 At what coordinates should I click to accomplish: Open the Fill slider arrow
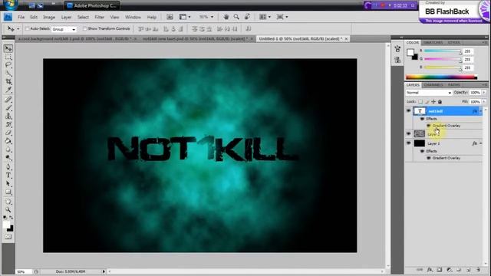coord(484,102)
